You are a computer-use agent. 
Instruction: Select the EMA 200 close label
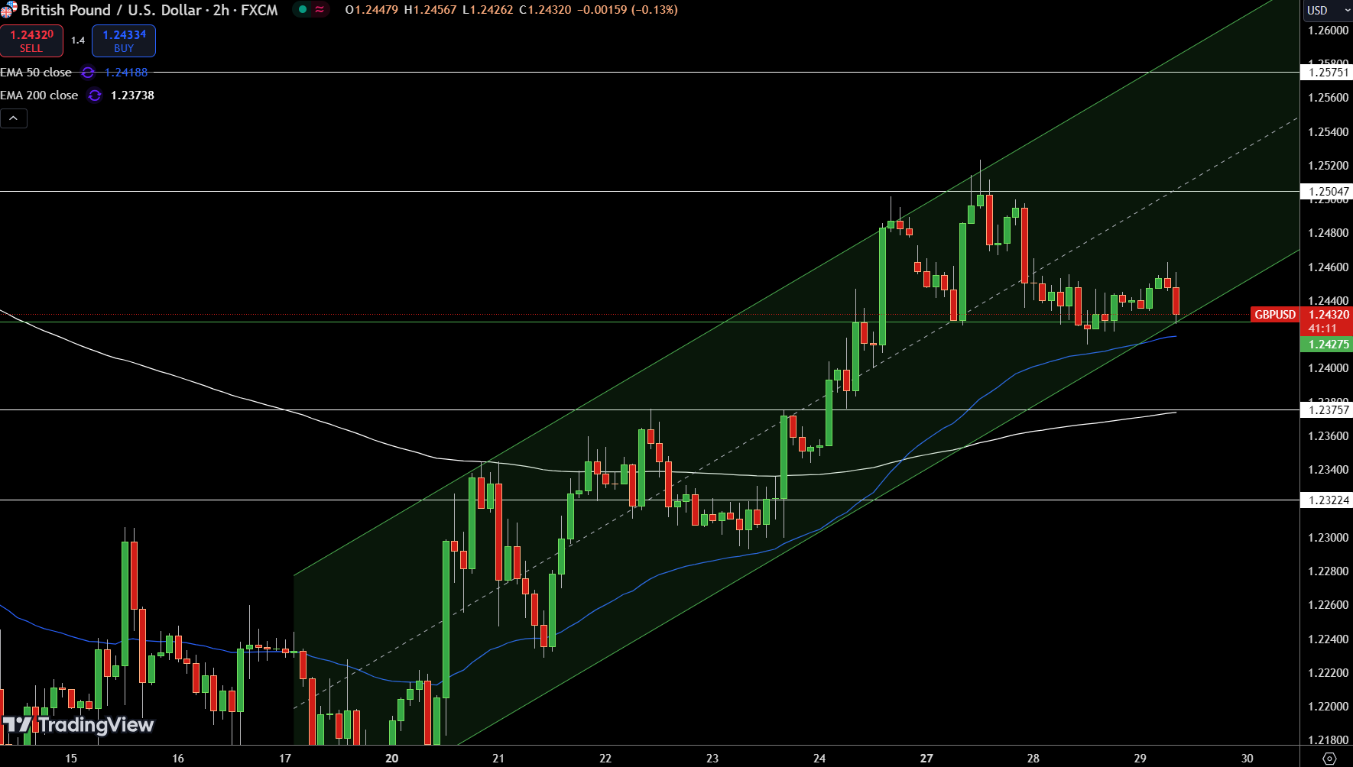pos(39,95)
